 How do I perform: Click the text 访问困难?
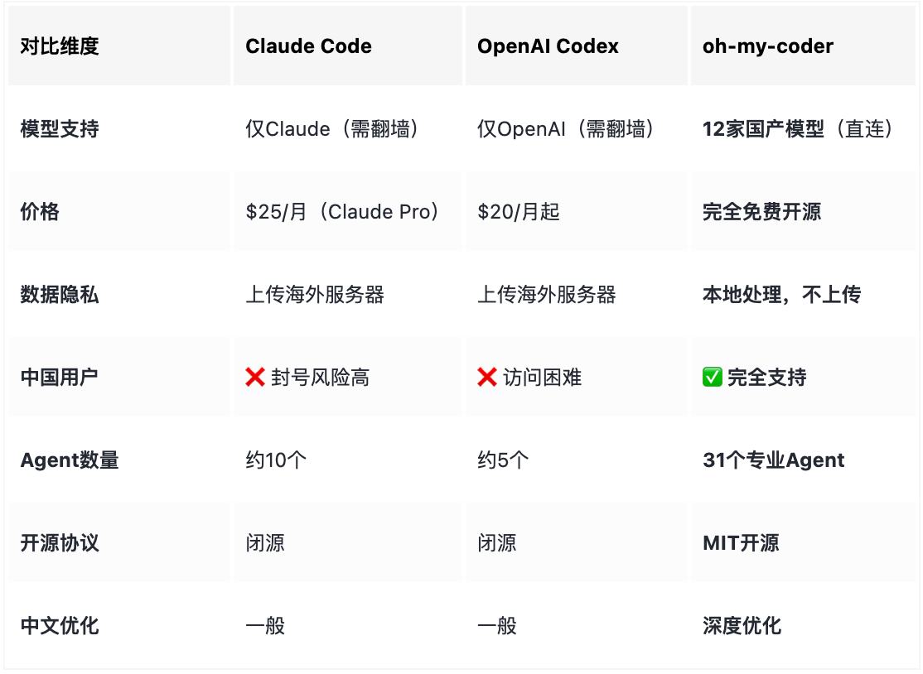[x=542, y=377]
